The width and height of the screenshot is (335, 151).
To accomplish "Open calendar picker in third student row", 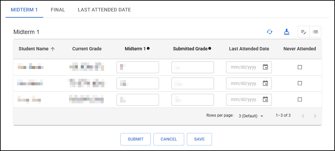I will [x=265, y=100].
